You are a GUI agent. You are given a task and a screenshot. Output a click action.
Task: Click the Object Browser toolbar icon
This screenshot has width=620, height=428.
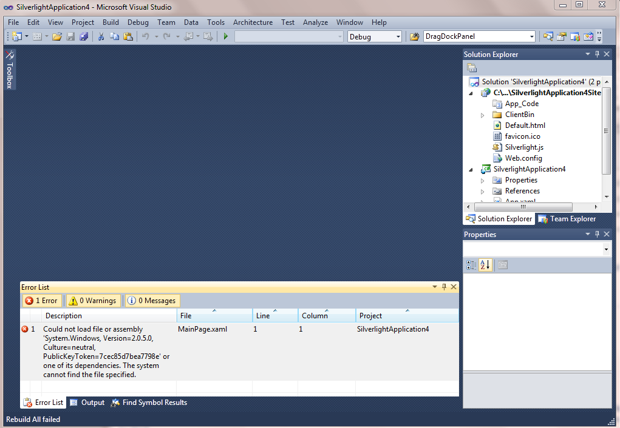tap(575, 37)
